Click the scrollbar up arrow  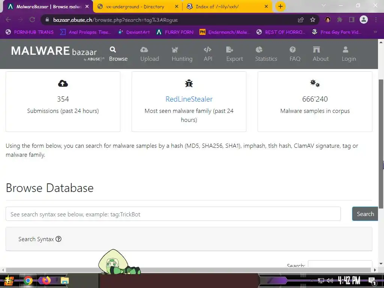[x=381, y=42]
